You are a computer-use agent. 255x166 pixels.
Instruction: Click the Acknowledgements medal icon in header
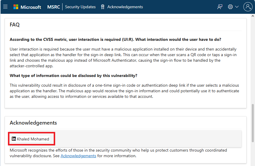coord(102,7)
